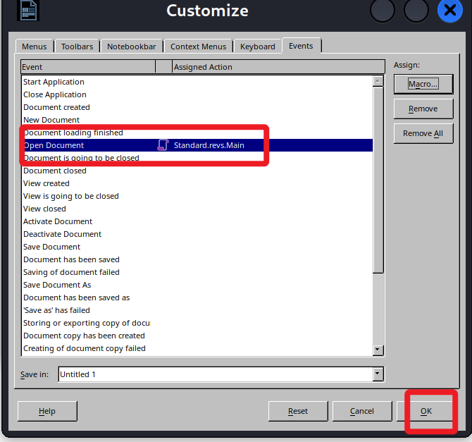The width and height of the screenshot is (472, 442).
Task: Click the macro script icon beside Standard.revs.Main
Action: 163,145
